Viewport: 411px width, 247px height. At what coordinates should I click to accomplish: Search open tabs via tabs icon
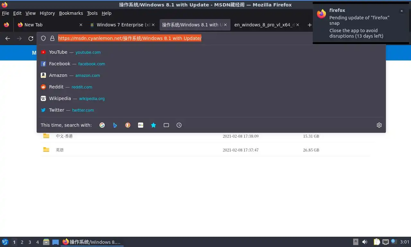[x=166, y=125]
